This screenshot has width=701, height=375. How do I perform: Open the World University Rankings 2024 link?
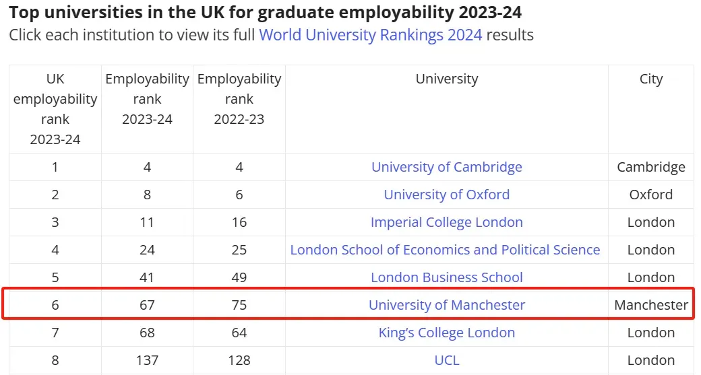pyautogui.click(x=370, y=35)
